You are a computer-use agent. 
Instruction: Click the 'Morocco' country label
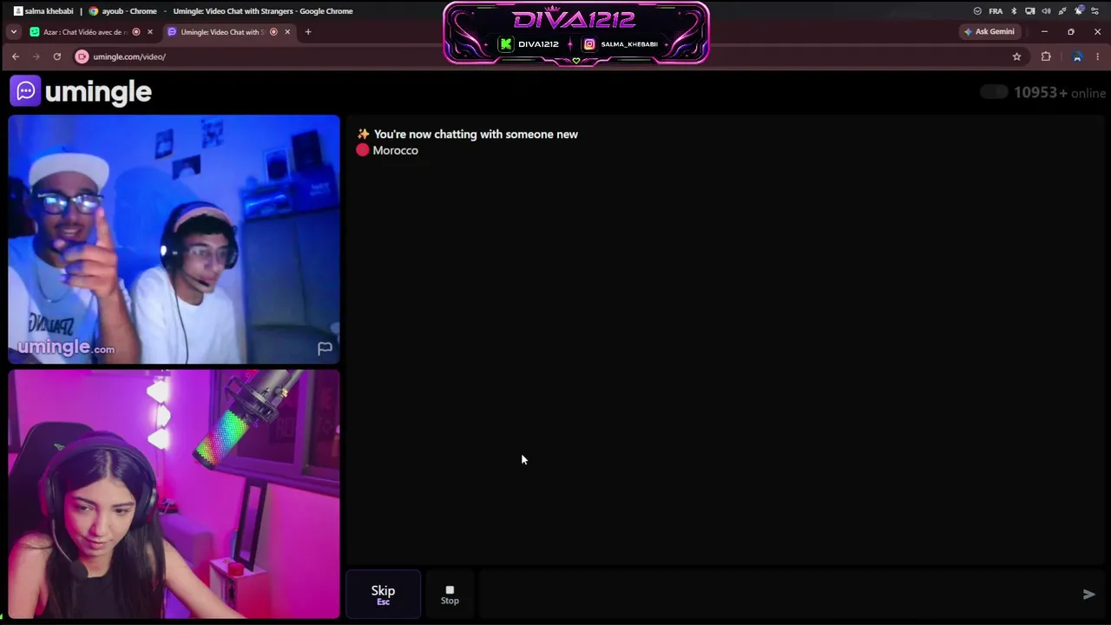coord(395,150)
